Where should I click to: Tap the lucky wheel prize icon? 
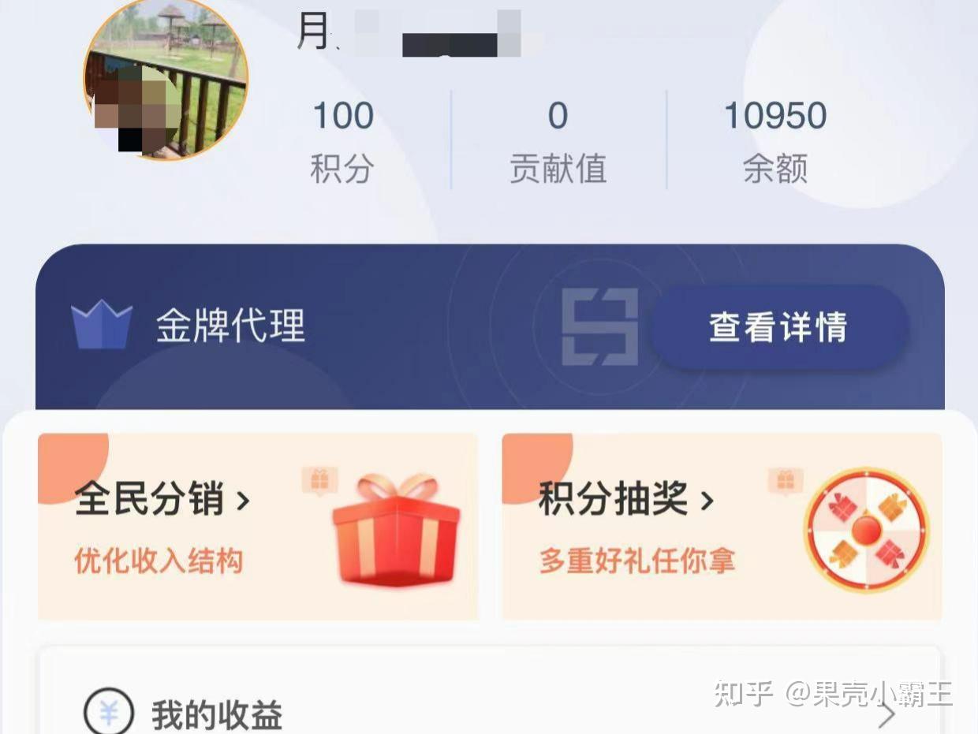866,530
